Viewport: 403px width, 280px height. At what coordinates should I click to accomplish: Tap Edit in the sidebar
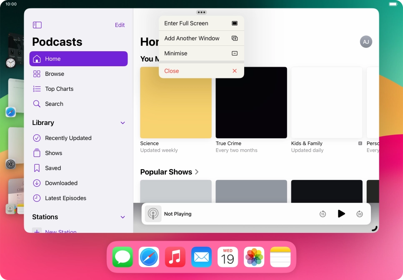[x=120, y=25]
